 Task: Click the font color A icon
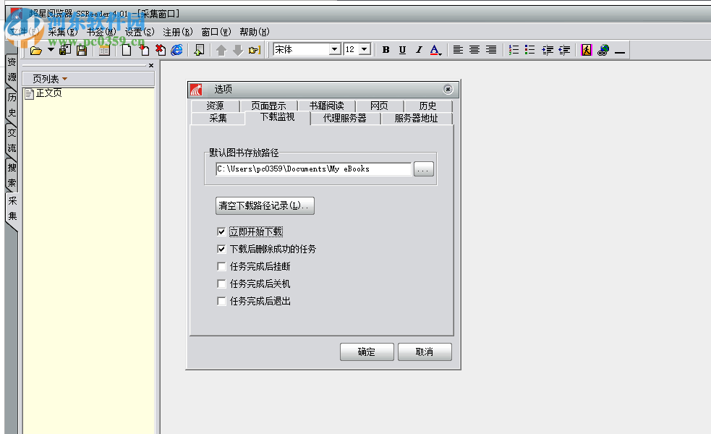(435, 50)
